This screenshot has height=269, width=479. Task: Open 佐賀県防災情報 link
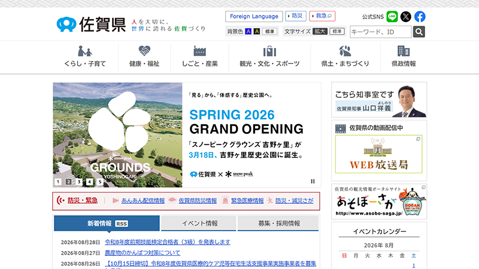point(198,201)
